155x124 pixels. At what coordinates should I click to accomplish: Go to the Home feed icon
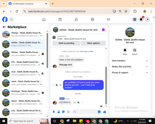point(44,19)
